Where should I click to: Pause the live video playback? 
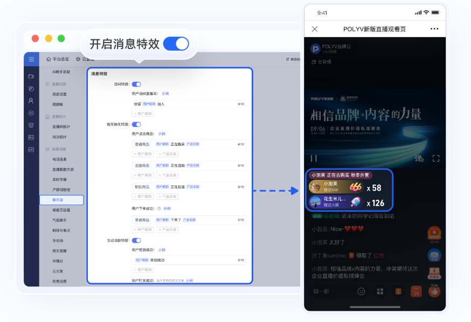click(314, 158)
